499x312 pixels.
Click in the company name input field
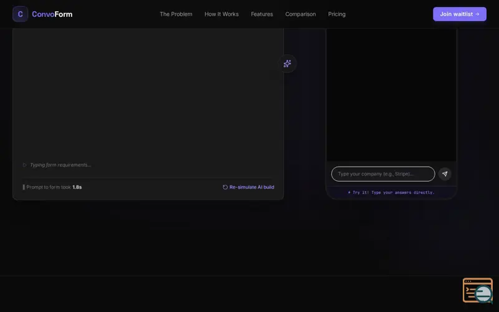point(383,174)
